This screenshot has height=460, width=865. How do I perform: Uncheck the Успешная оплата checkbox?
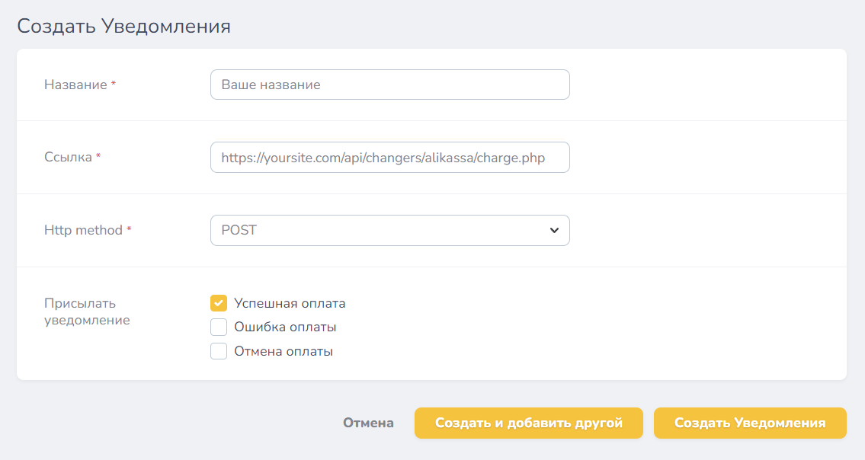coord(219,303)
